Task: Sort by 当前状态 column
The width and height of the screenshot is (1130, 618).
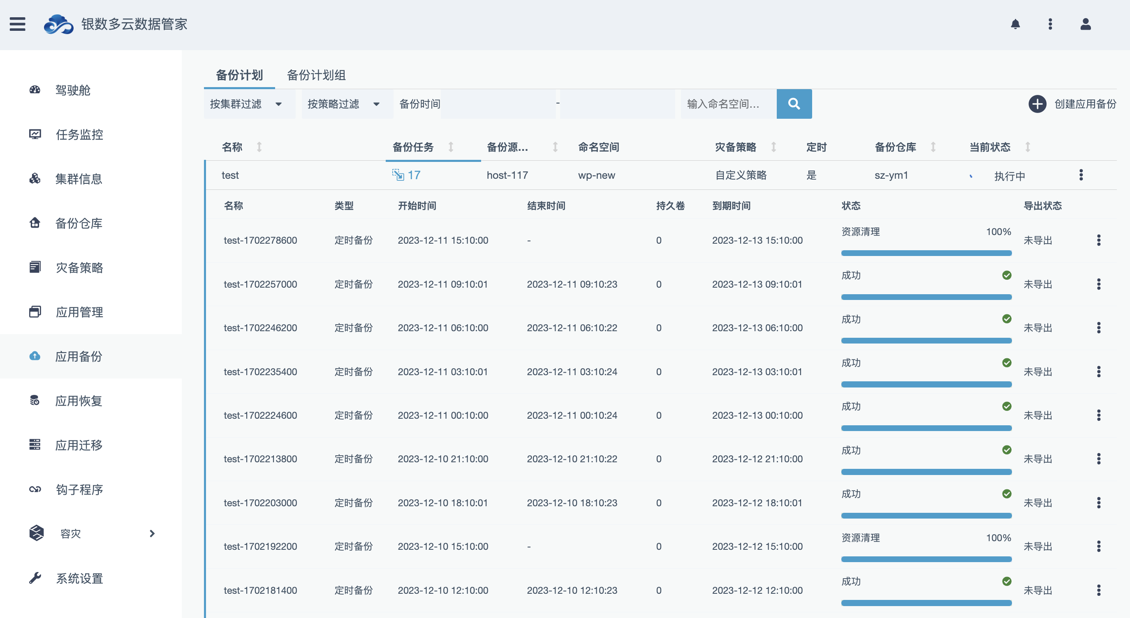Action: pyautogui.click(x=1027, y=147)
